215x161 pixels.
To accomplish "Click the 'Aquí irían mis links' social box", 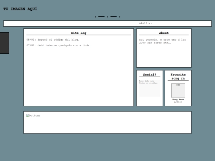I will click(150, 88).
